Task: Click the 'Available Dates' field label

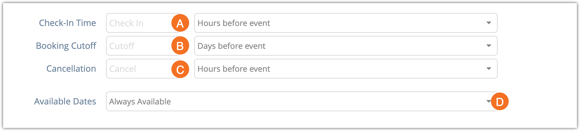Action: (65, 101)
